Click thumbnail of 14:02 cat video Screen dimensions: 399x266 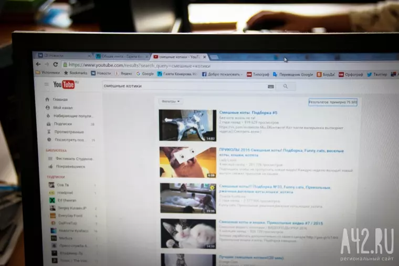187,125
